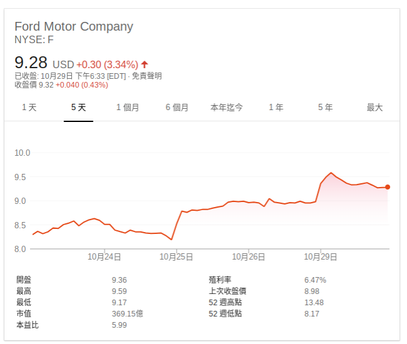View the 5 年 price history

(x=325, y=108)
